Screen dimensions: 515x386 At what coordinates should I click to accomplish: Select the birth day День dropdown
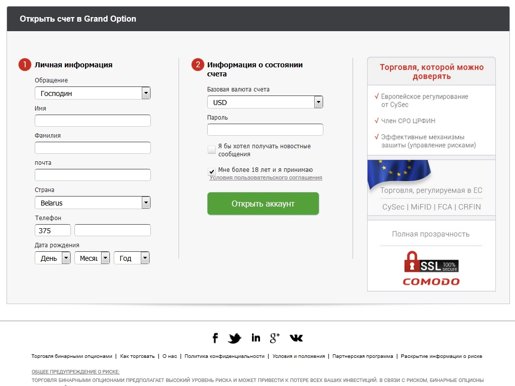click(x=52, y=258)
